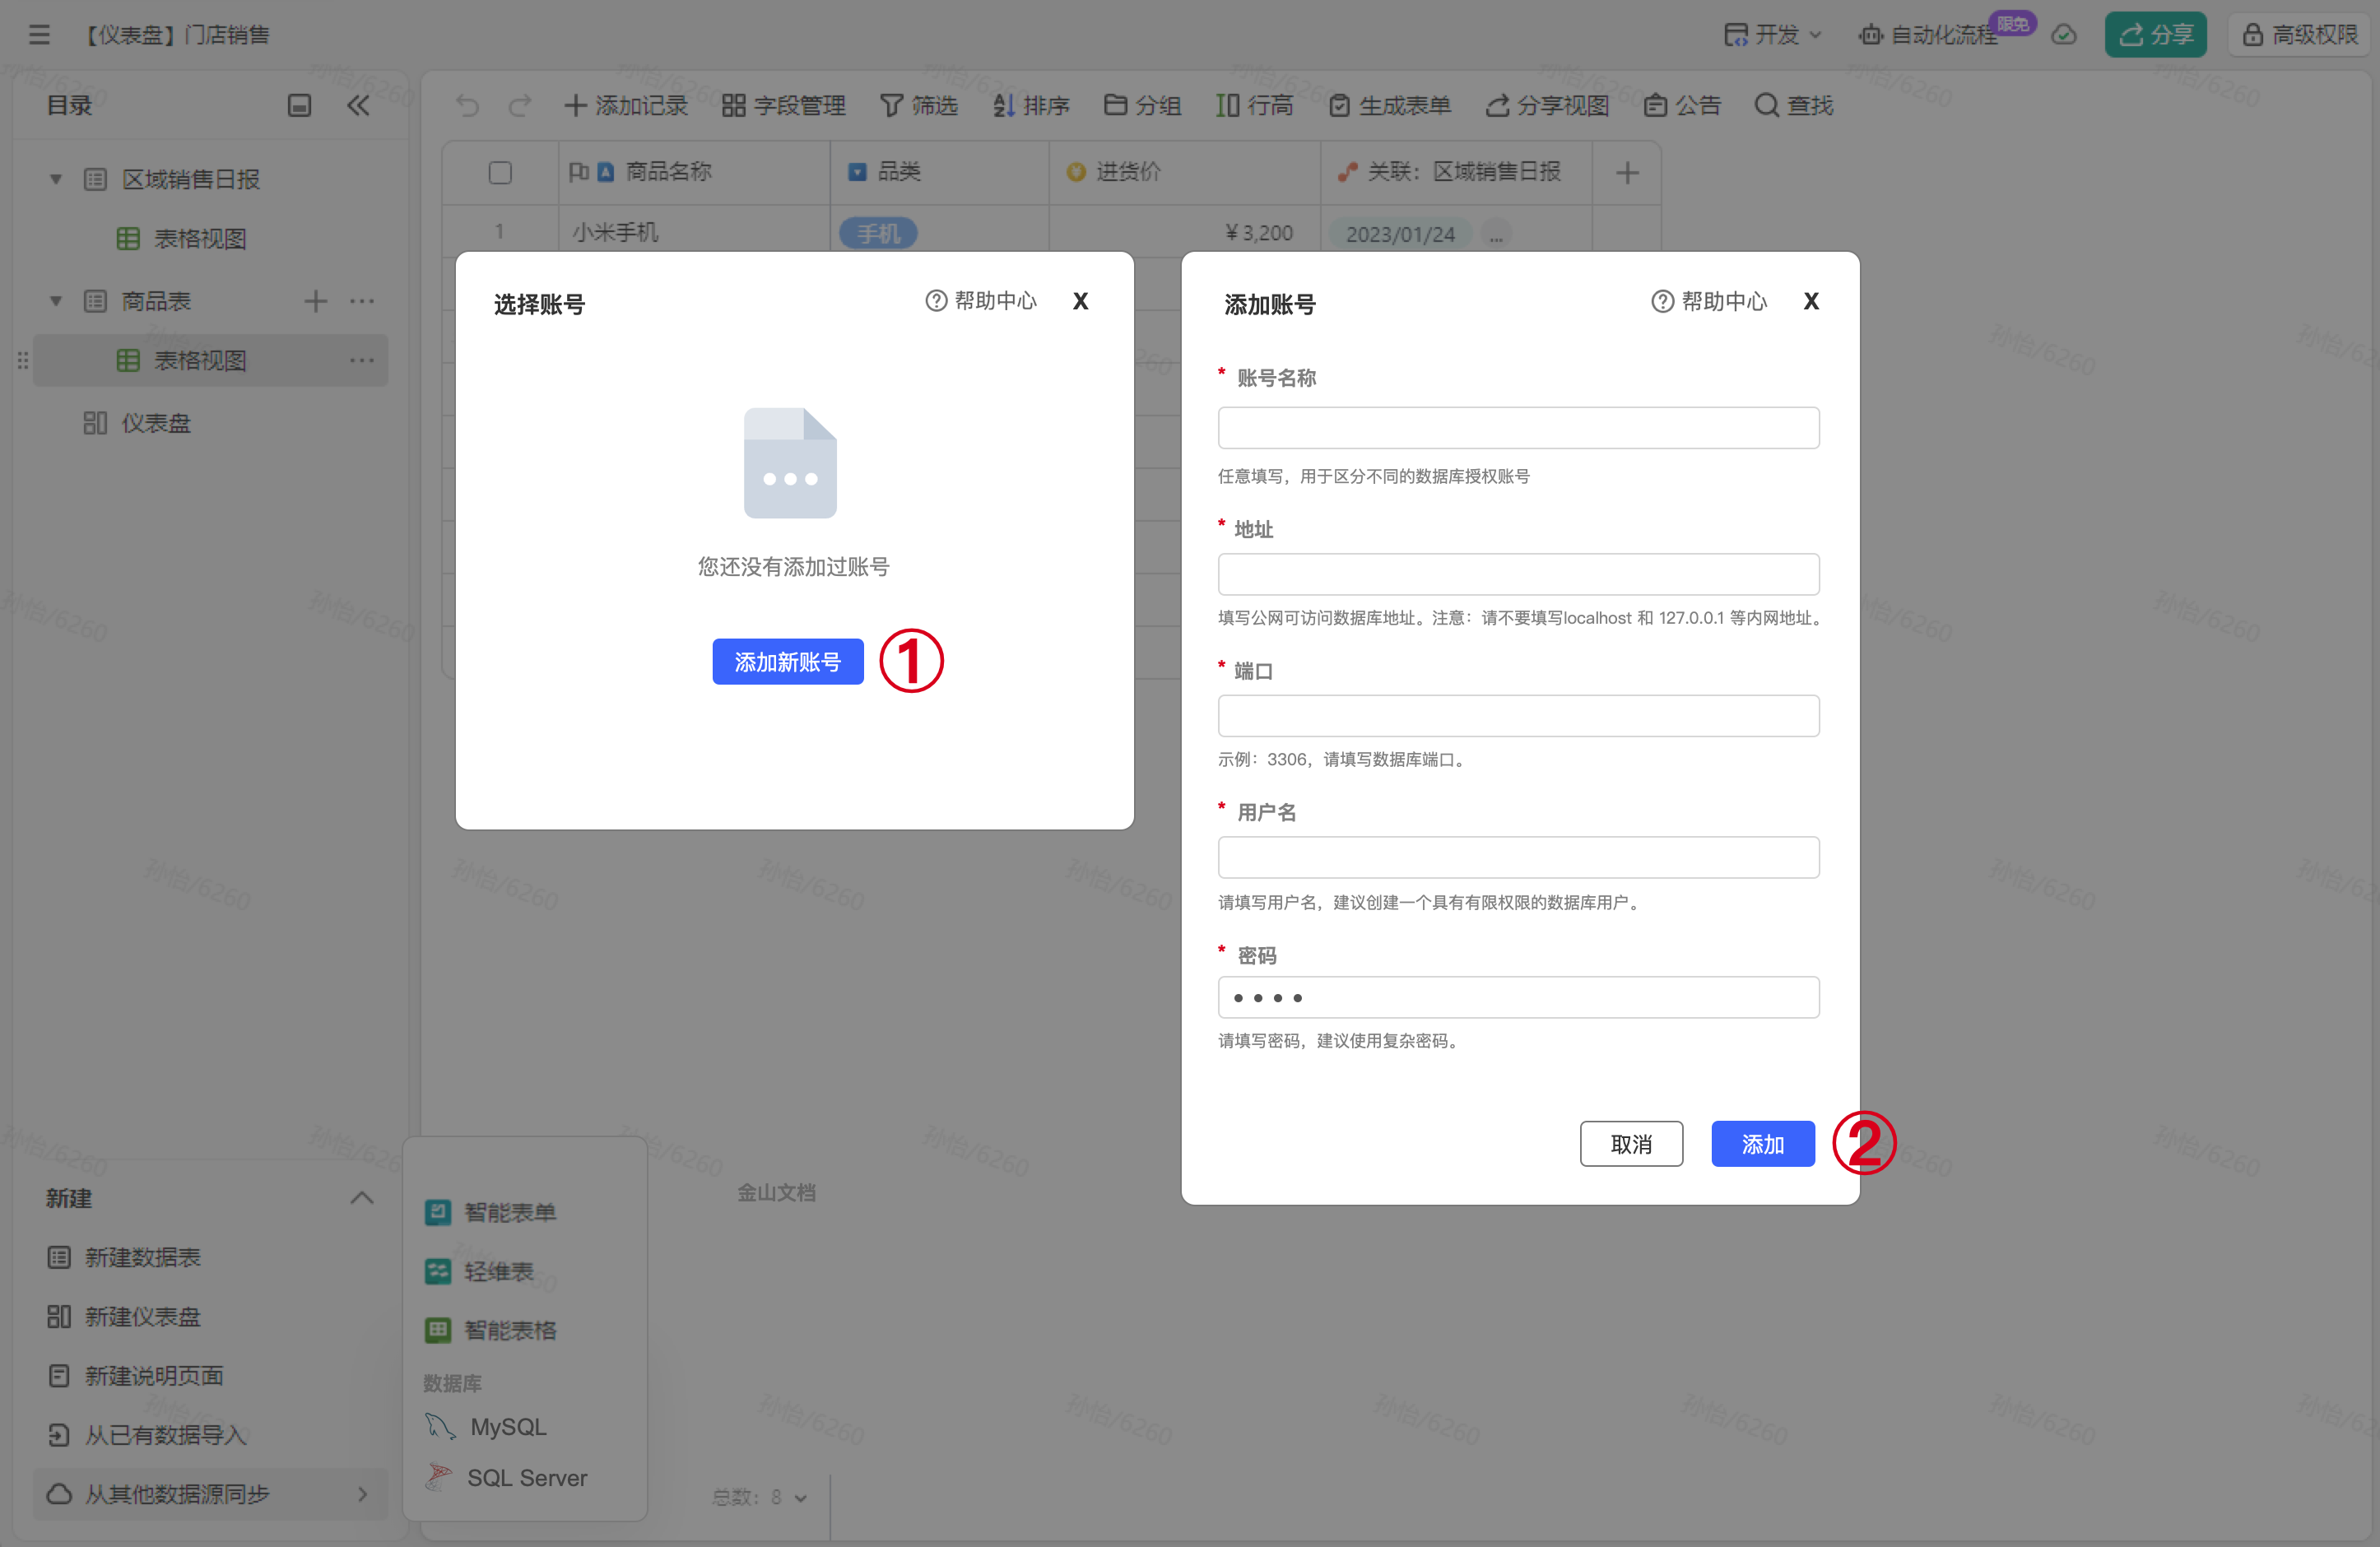Click the blue 手机 category tag
This screenshot has width=2380, height=1547.
pyautogui.click(x=878, y=234)
